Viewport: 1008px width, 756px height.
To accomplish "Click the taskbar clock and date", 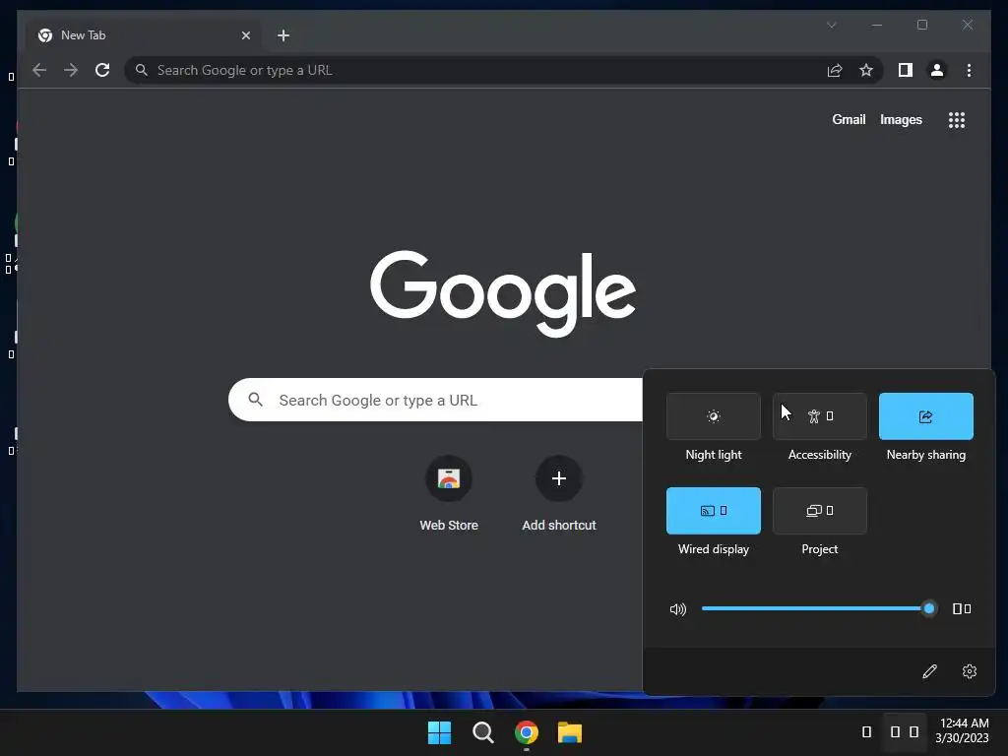I will click(962, 731).
